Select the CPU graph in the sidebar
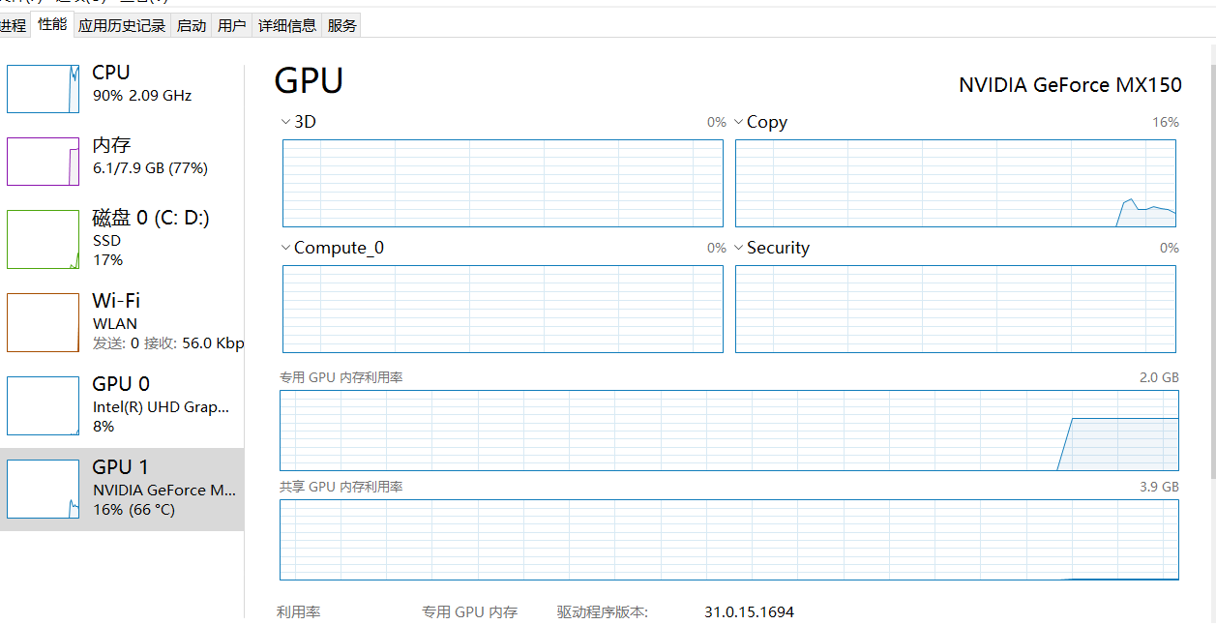 click(123, 87)
